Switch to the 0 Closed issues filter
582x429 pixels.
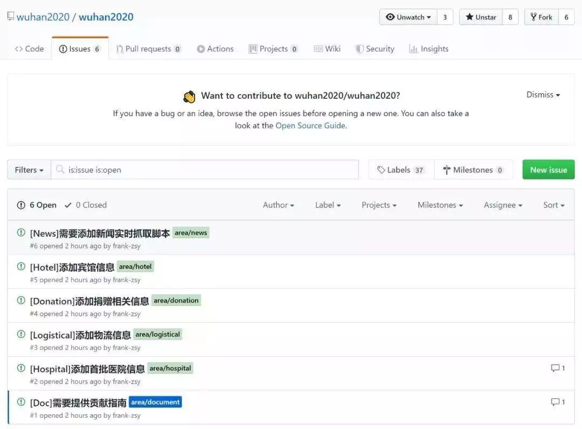[87, 205]
